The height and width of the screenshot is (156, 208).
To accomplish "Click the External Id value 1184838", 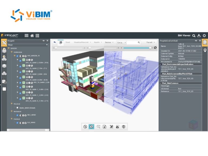I will (181, 59).
